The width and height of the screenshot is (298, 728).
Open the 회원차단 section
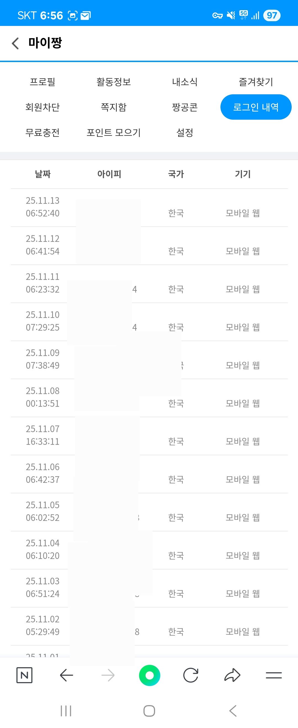42,107
